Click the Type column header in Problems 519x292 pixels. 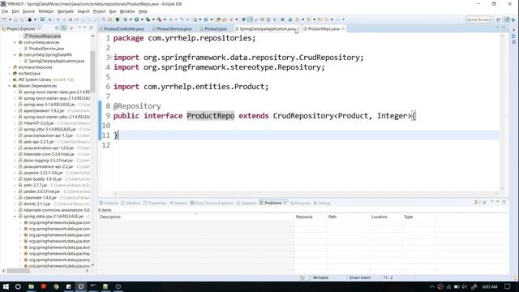(418, 217)
